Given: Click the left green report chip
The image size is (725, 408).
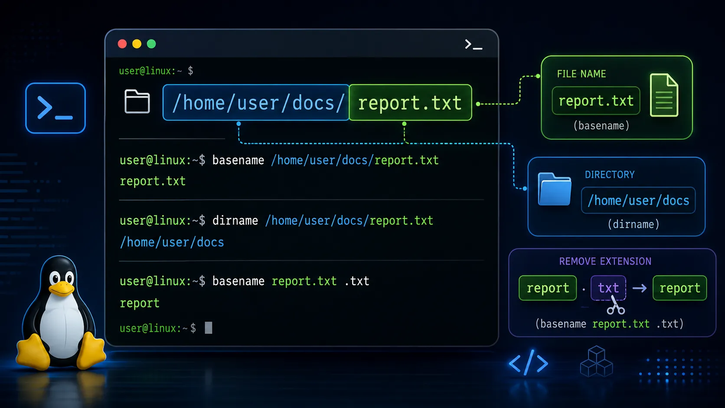Looking at the screenshot, I should pos(548,288).
